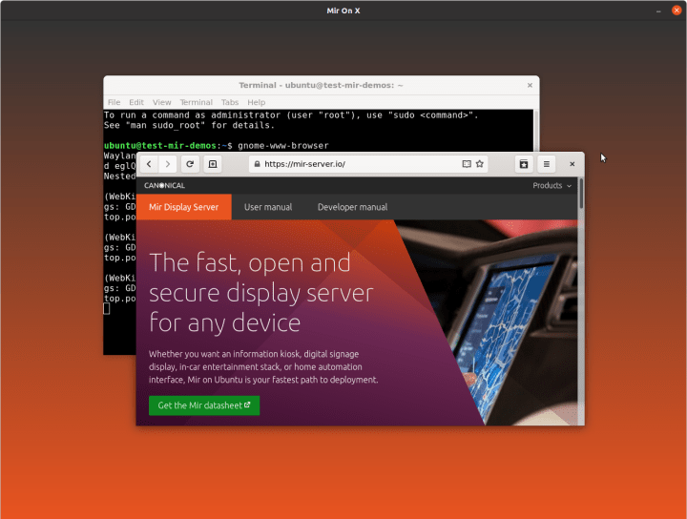687x519 pixels.
Task: Click the ubuntu@test-mir-demos prompt text
Action: [x=160, y=146]
